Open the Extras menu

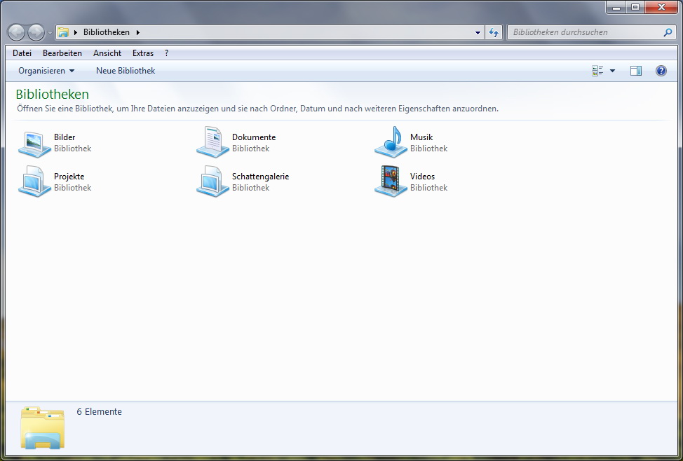pos(143,53)
